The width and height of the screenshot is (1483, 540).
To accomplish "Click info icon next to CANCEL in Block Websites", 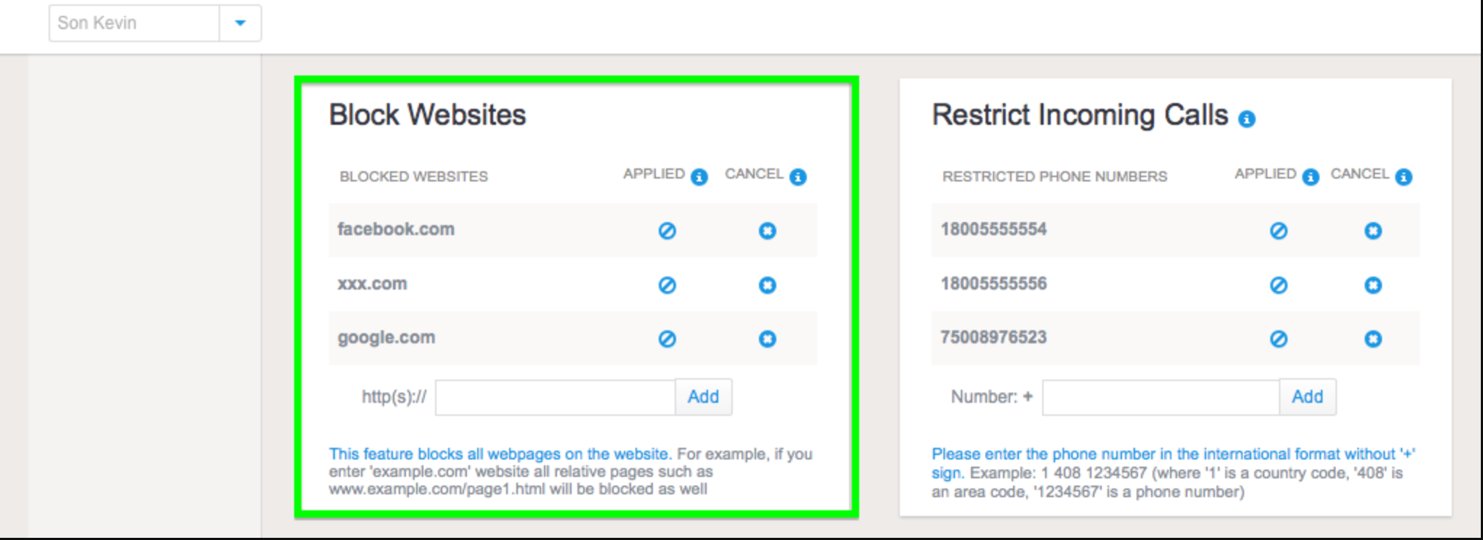I will (x=798, y=177).
